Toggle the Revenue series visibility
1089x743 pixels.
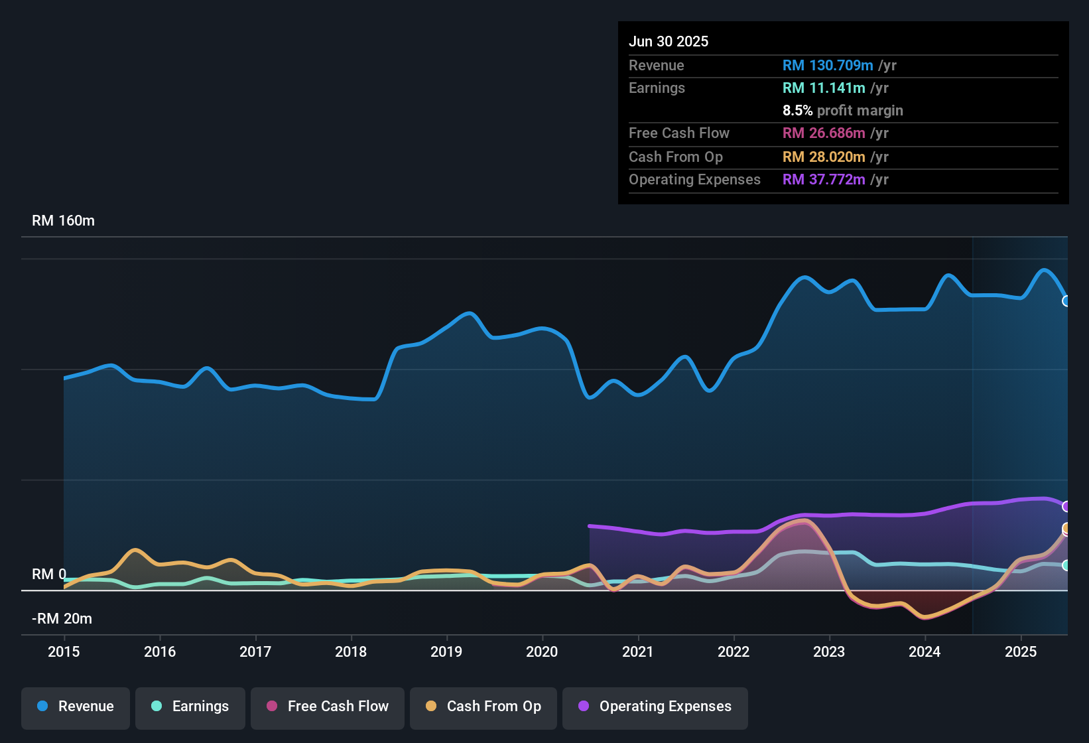pyautogui.click(x=75, y=707)
